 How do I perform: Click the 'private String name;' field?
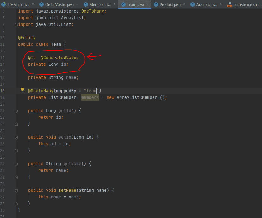53,77
